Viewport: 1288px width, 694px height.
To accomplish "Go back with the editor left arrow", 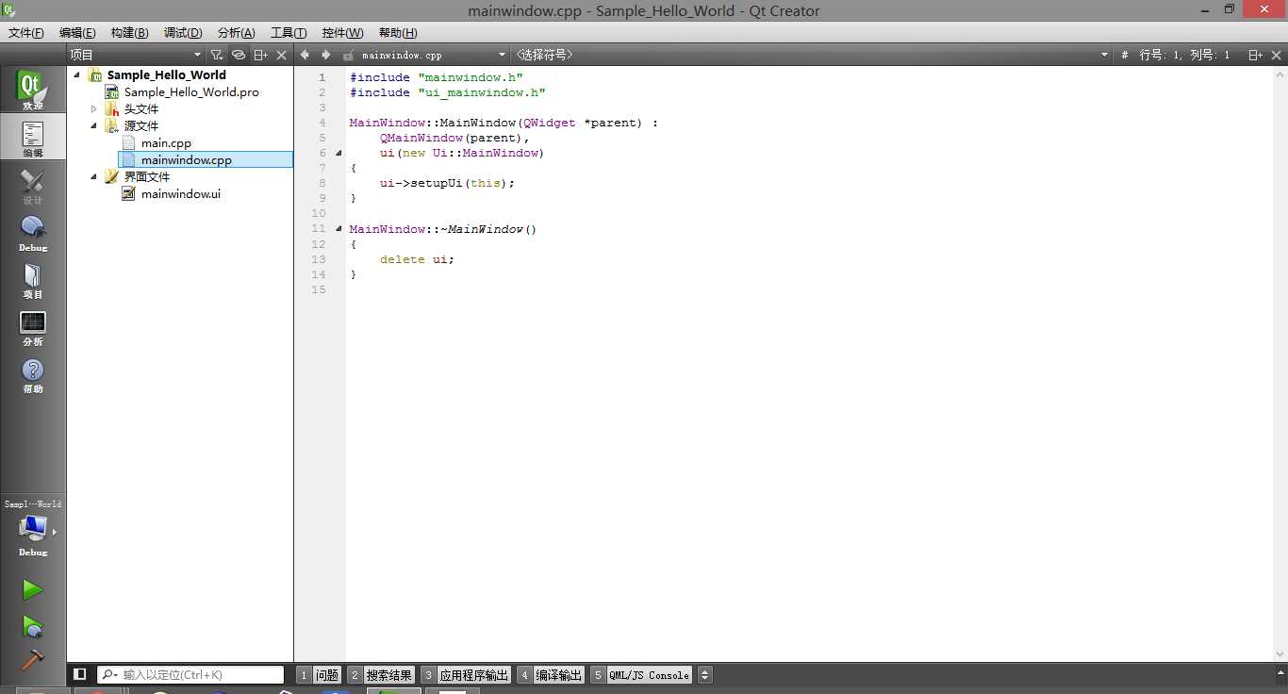I will coord(305,55).
